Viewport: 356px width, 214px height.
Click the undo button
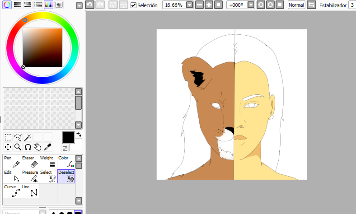tap(90, 5)
